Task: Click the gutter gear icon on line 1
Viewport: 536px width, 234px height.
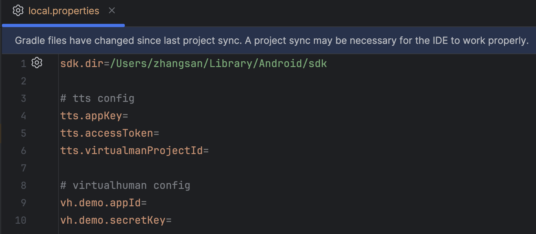Action: tap(37, 63)
